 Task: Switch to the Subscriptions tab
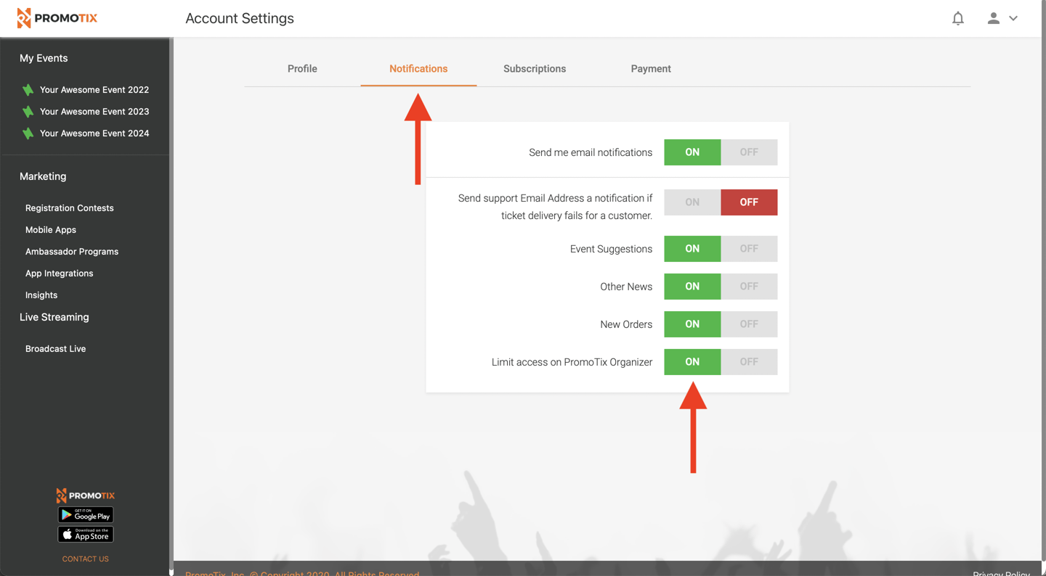click(534, 68)
